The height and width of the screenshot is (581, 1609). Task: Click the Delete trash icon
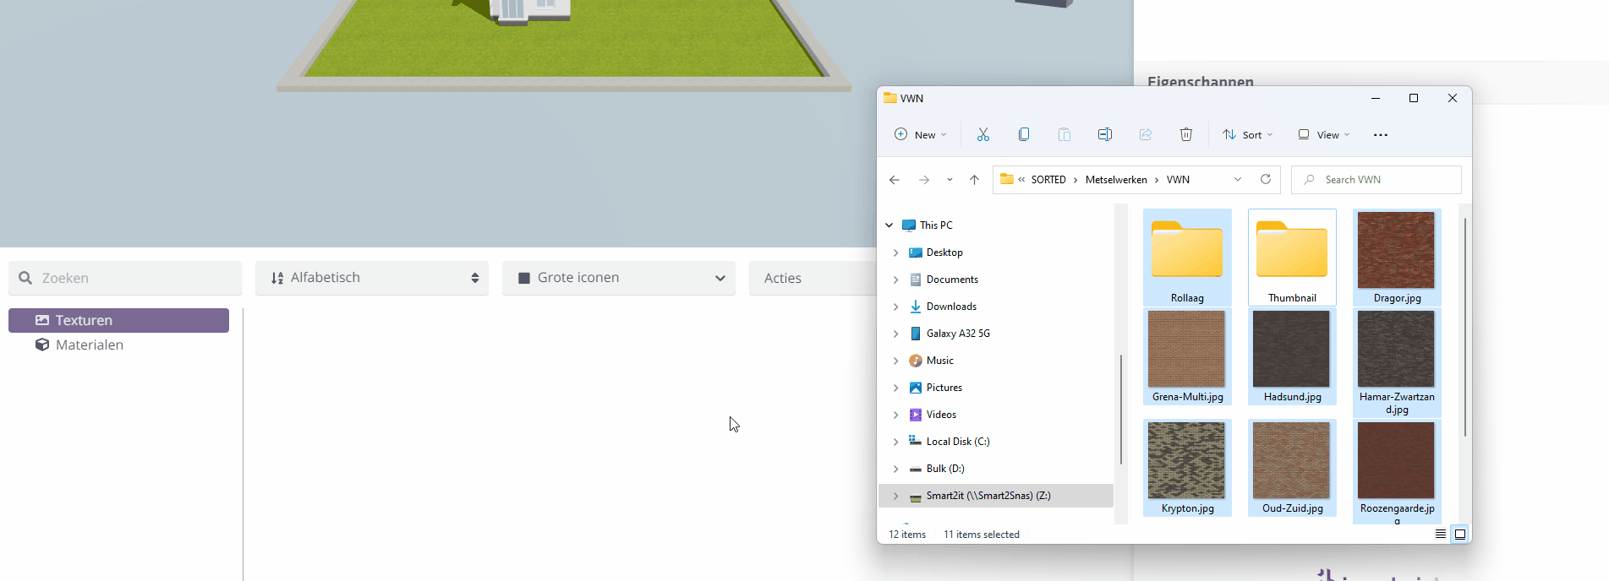[1186, 135]
